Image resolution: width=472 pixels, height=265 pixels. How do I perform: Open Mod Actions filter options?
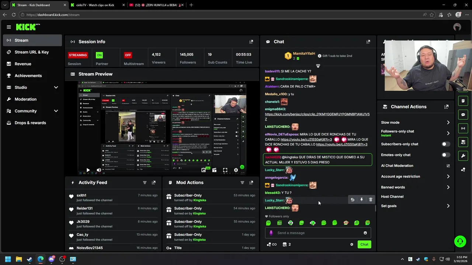point(242,183)
